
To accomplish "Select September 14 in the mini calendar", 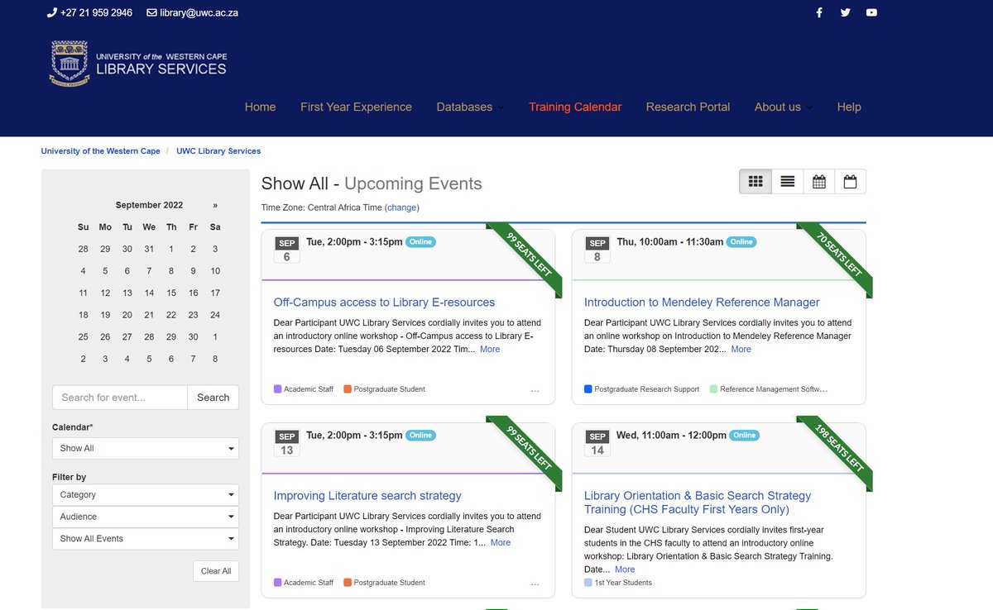I will click(149, 293).
